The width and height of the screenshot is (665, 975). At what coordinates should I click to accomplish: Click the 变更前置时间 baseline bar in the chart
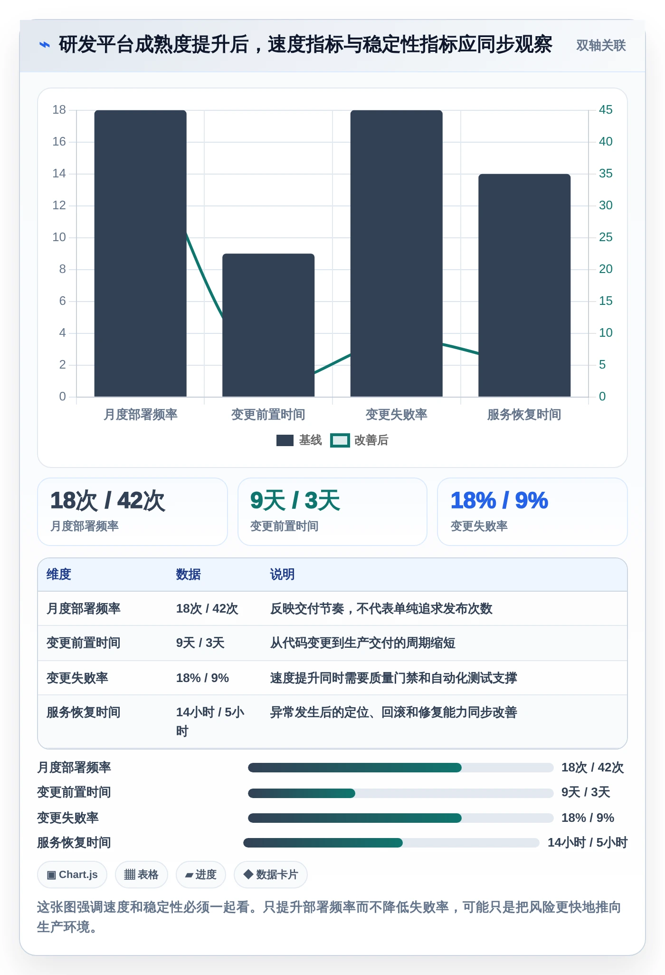pyautogui.click(x=268, y=325)
